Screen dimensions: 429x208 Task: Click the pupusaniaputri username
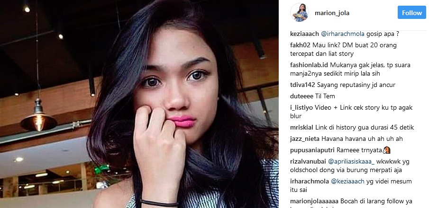(x=312, y=150)
